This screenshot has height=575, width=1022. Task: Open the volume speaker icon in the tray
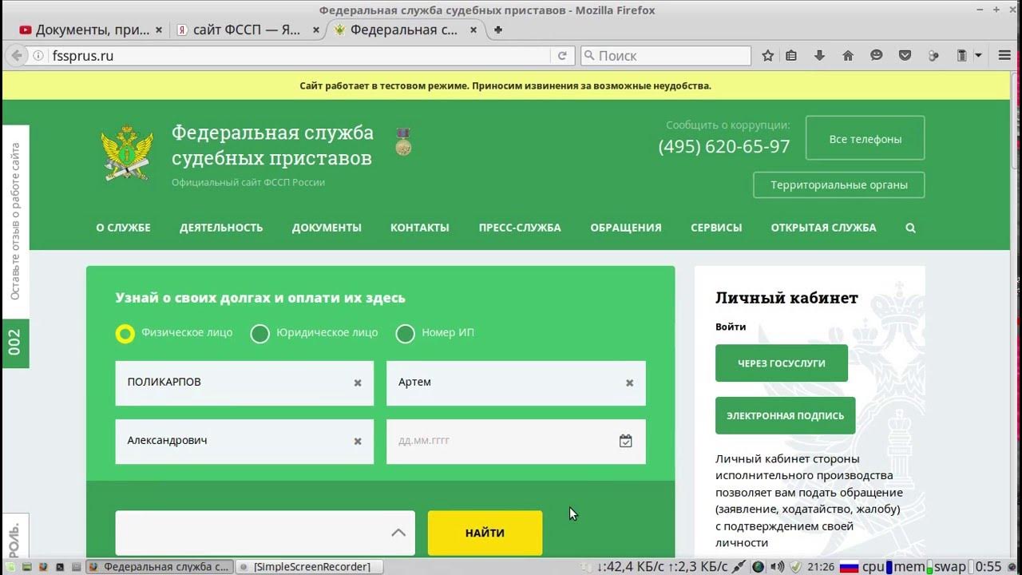point(777,567)
